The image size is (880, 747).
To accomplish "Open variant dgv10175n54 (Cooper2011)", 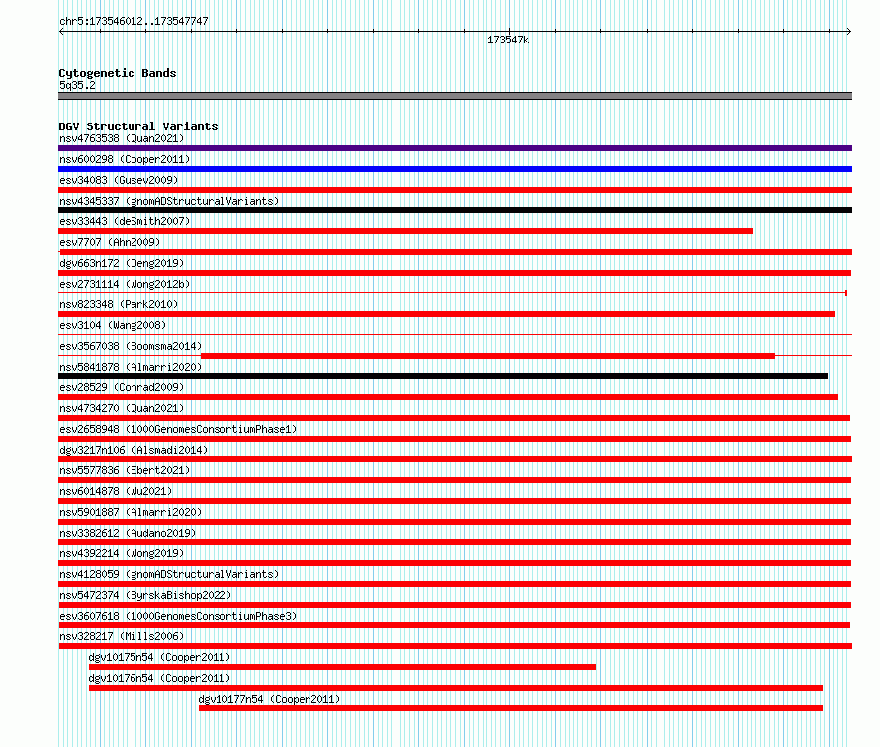I will (x=159, y=657).
